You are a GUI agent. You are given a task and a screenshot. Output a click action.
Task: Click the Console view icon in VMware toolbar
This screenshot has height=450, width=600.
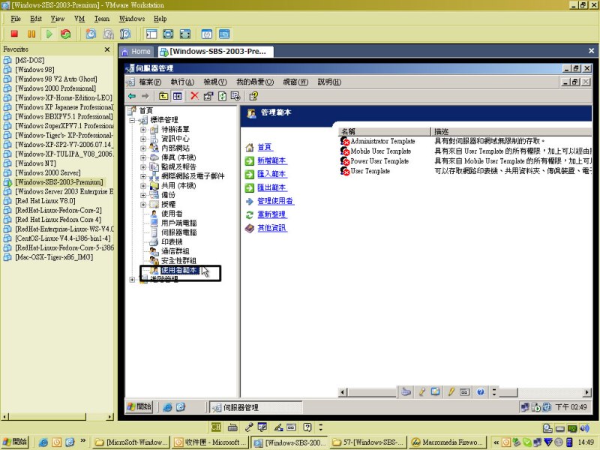click(x=224, y=34)
